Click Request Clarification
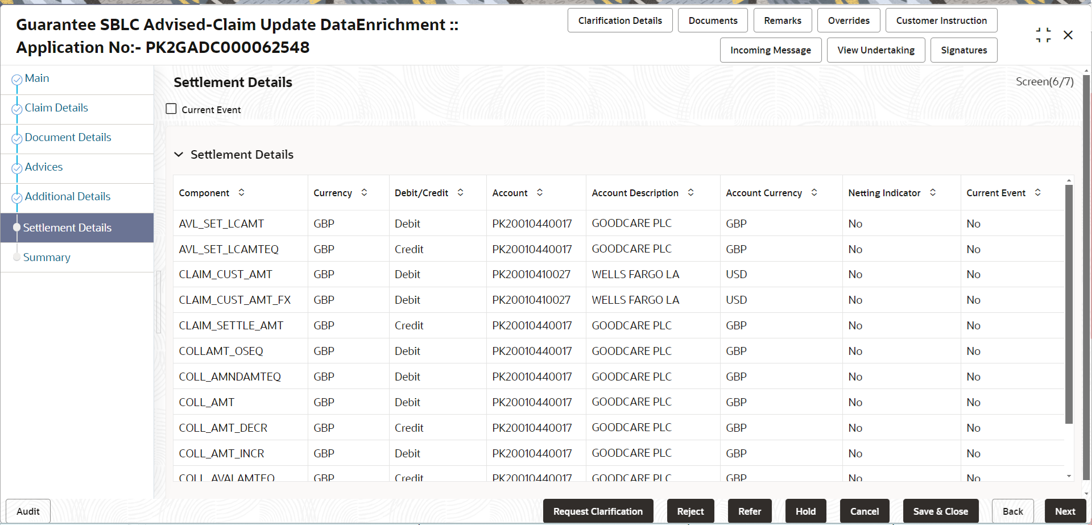 (x=598, y=511)
